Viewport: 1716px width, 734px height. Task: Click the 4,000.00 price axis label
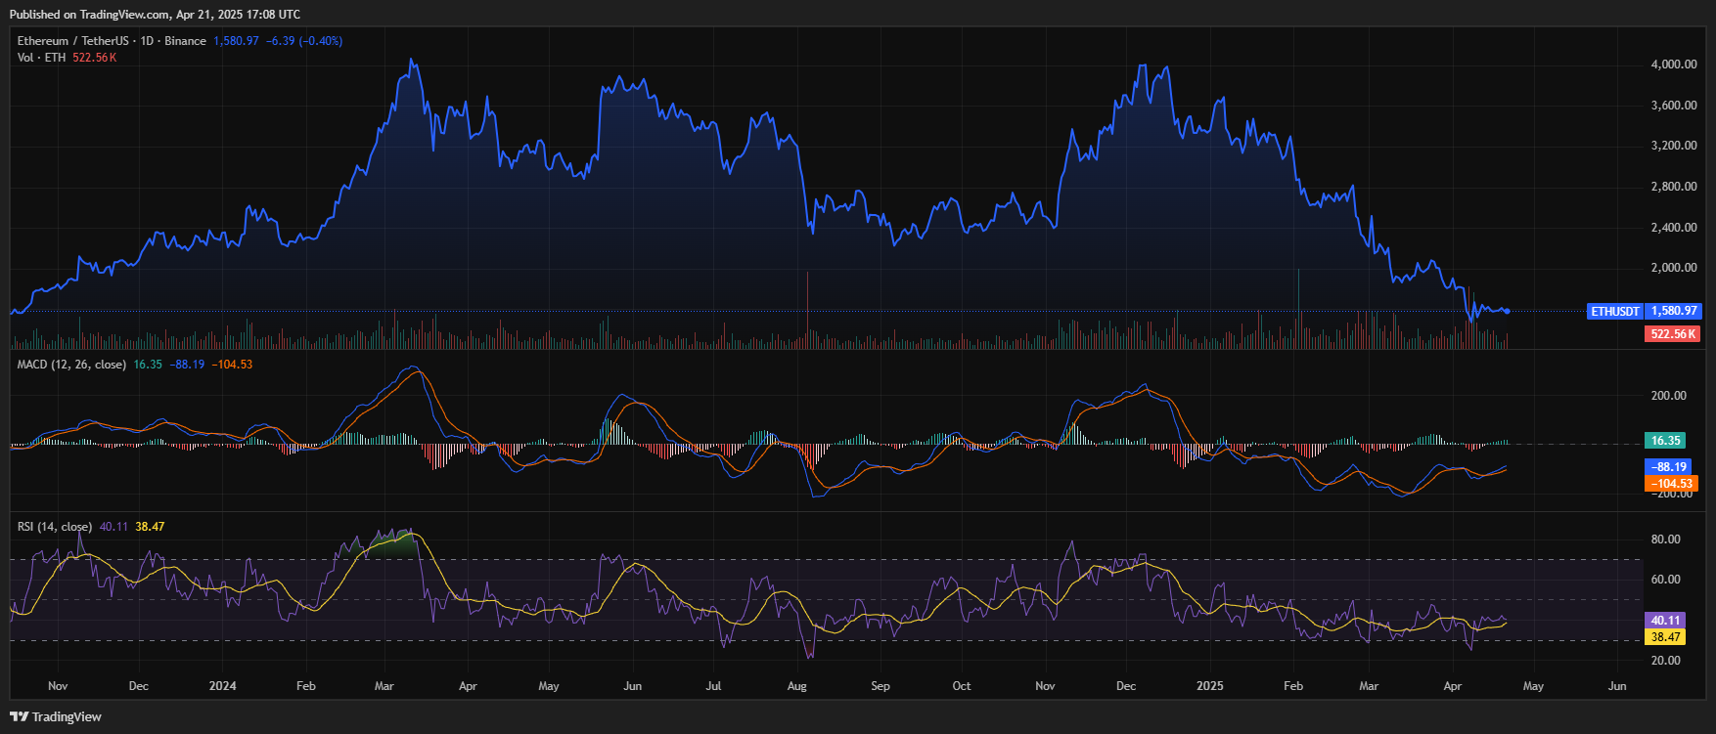tap(1673, 65)
